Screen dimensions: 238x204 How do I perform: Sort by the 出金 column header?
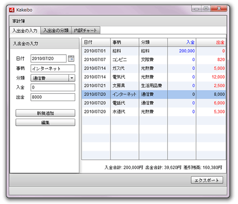(211, 42)
